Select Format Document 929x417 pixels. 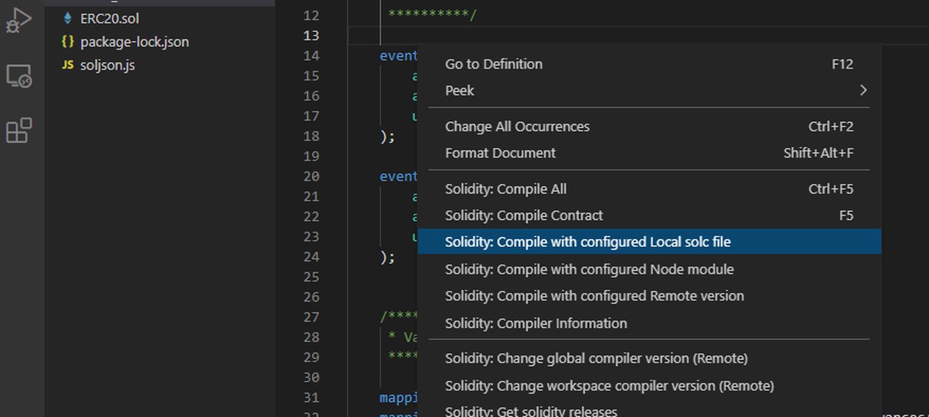[x=649, y=153]
